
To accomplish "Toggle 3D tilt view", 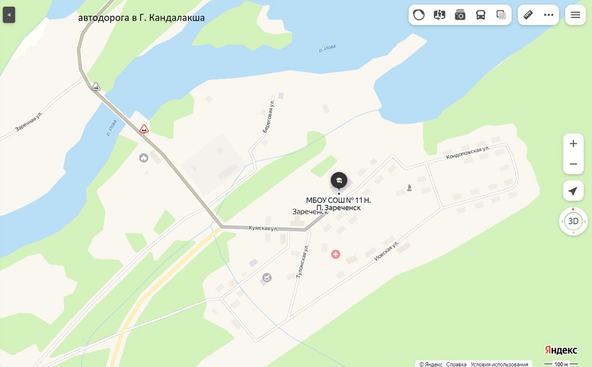I will click(x=573, y=221).
